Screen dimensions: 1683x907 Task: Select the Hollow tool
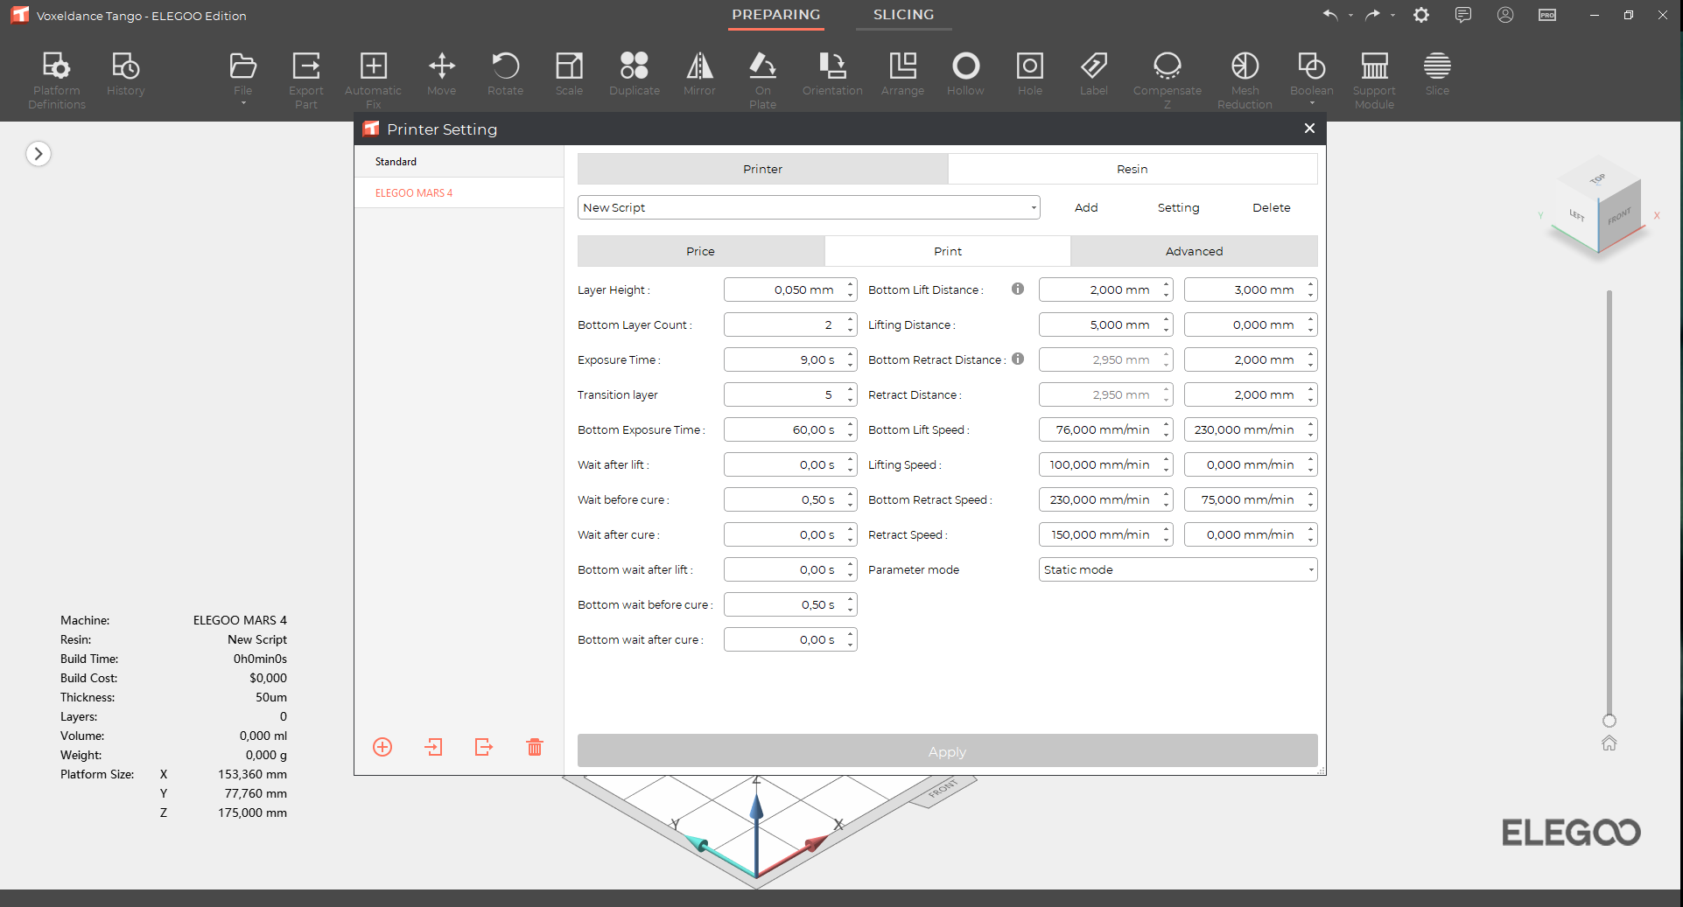(x=965, y=73)
